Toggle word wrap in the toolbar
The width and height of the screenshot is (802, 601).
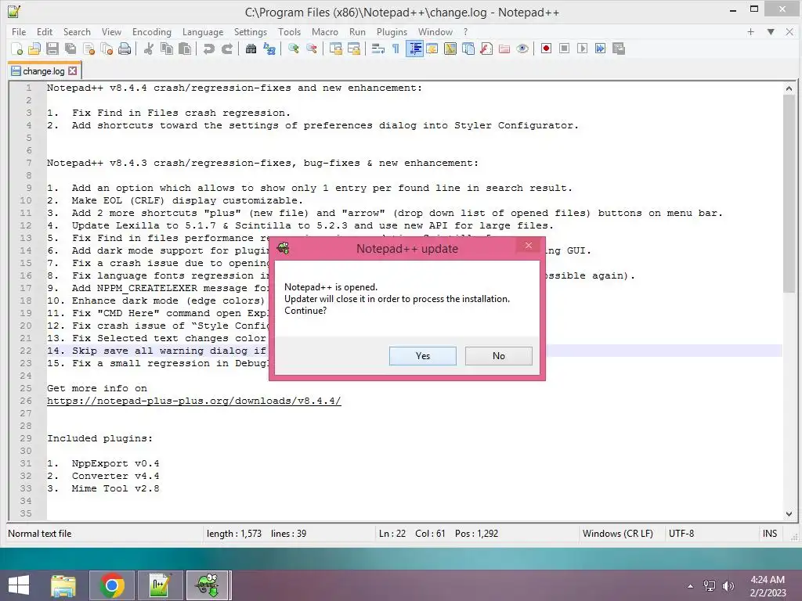click(378, 49)
